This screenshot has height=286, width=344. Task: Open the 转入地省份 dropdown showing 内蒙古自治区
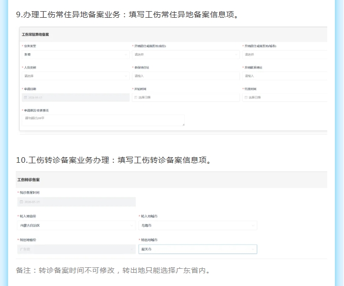click(76, 226)
